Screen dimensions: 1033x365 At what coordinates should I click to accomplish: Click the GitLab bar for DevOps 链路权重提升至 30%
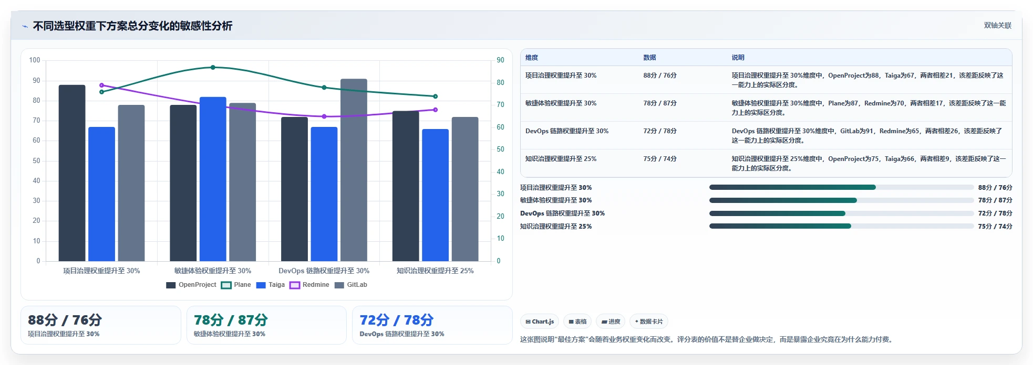pos(354,170)
